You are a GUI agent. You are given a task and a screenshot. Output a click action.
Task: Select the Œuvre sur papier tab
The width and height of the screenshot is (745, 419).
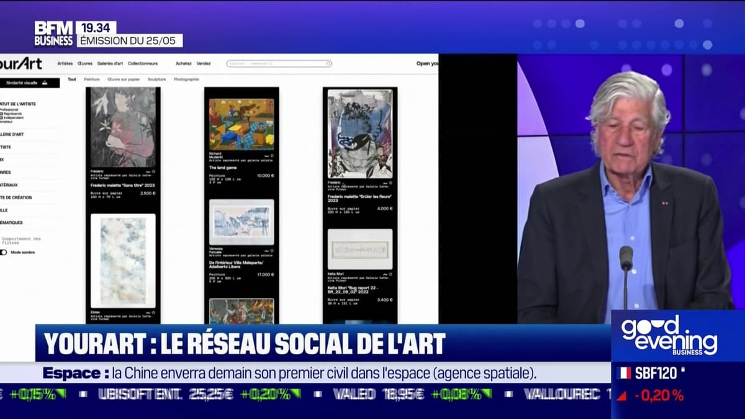[x=124, y=79]
